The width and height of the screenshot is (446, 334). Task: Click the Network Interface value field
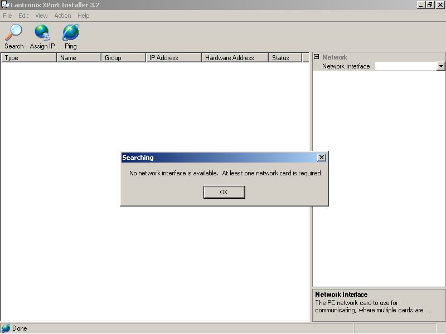coord(405,66)
